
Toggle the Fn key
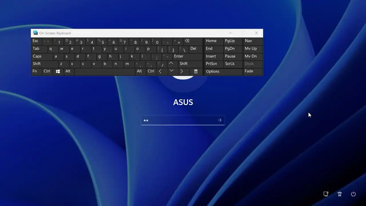point(36,72)
